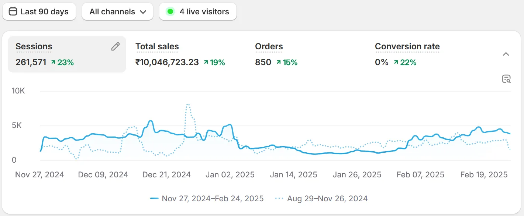Click the 4 live visitors button

[x=198, y=12]
